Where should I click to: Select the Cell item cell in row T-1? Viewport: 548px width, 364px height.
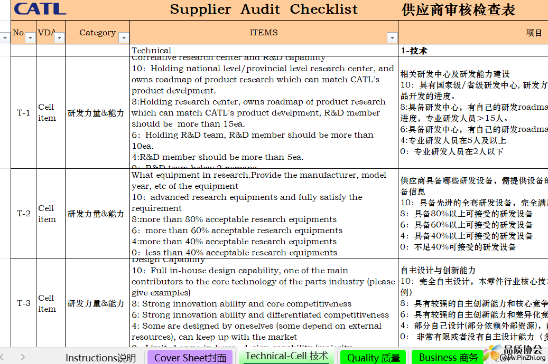(x=51, y=112)
